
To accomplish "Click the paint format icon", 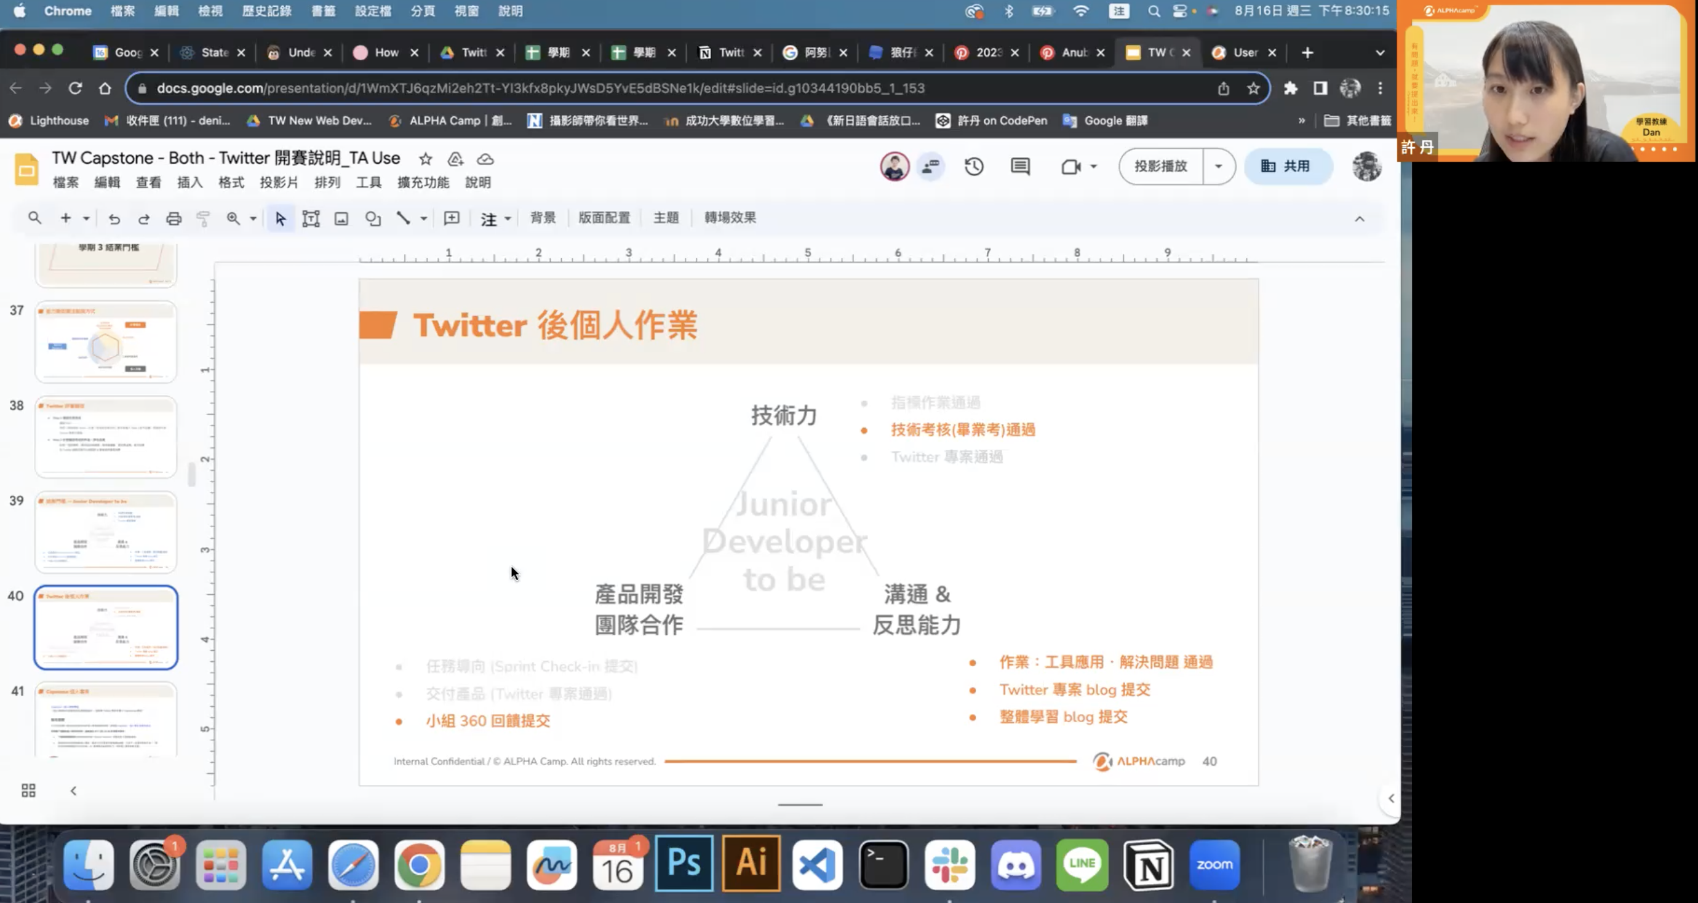I will pyautogui.click(x=203, y=219).
